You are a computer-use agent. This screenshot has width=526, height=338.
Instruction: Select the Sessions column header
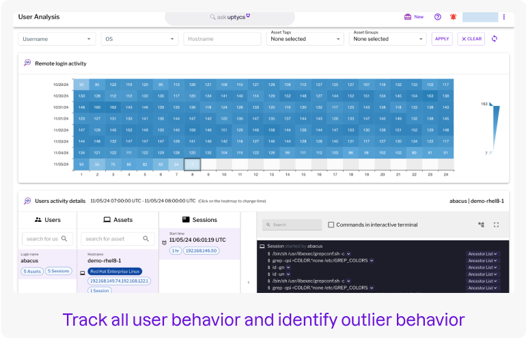point(199,220)
